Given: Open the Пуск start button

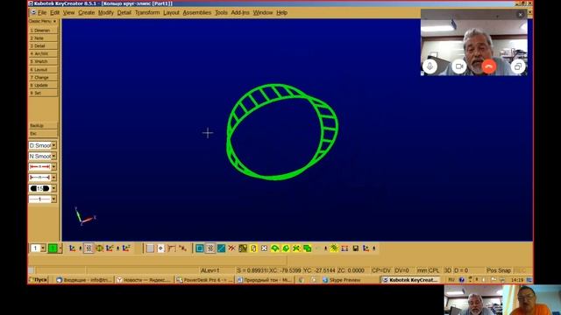Looking at the screenshot, I should click(x=38, y=280).
